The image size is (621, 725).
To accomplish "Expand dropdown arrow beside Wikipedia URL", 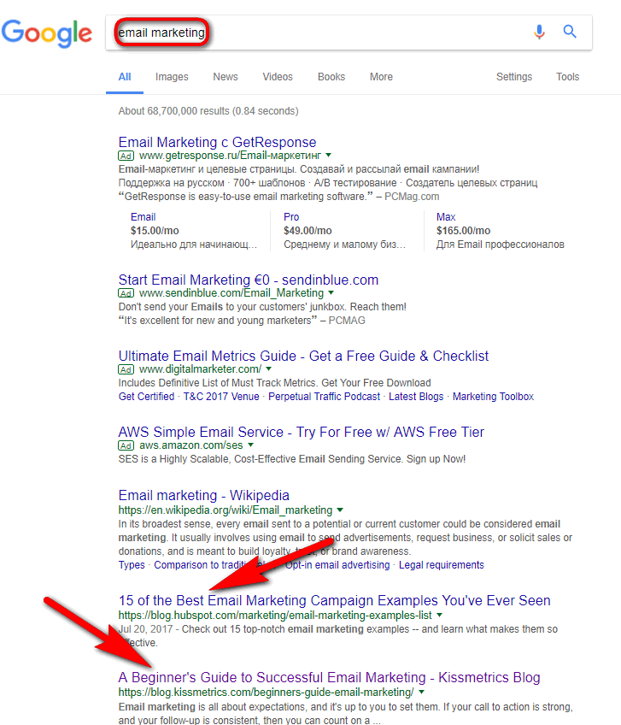I will coord(340,510).
